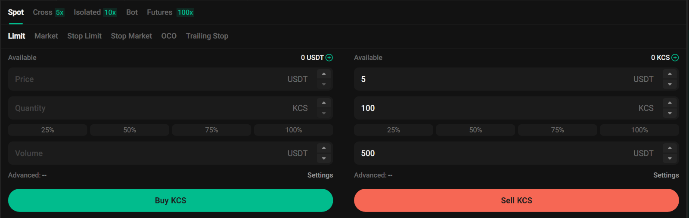The height and width of the screenshot is (218, 689).
Task: Set buy amount to 25%
Action: (x=48, y=130)
